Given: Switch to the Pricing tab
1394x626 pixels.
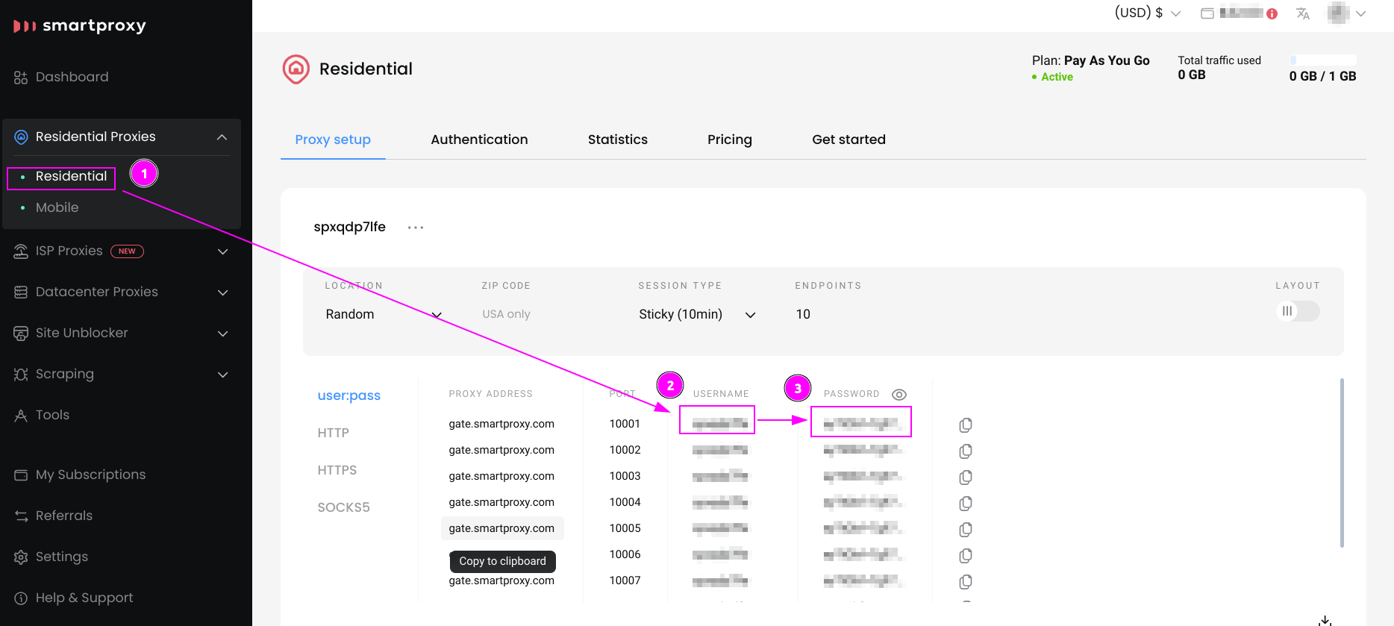Looking at the screenshot, I should tap(730, 140).
